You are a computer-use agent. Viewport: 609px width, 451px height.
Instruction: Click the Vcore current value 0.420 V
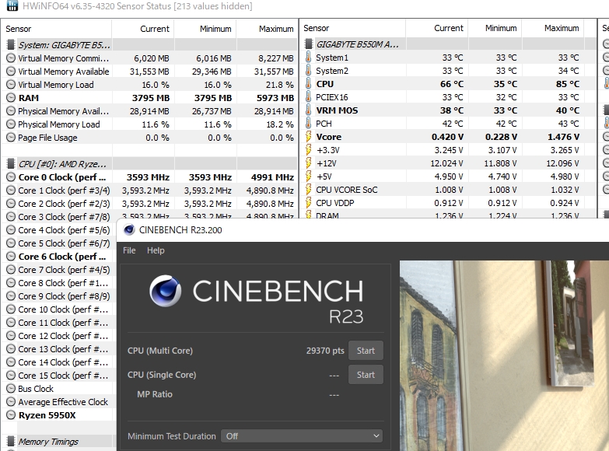click(x=447, y=137)
